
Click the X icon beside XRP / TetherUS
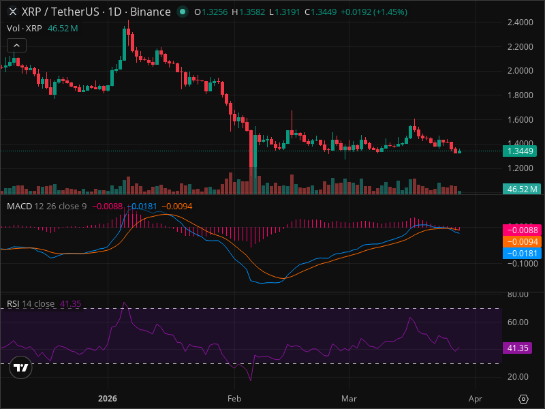click(x=13, y=12)
